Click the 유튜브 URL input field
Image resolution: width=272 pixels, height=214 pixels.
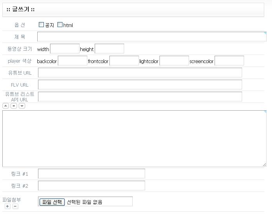pyautogui.click(x=140, y=73)
